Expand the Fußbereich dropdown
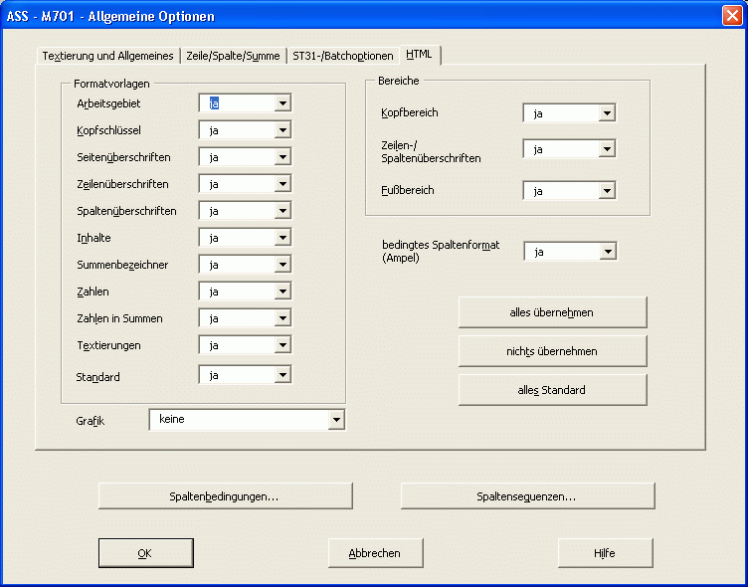 click(x=607, y=191)
